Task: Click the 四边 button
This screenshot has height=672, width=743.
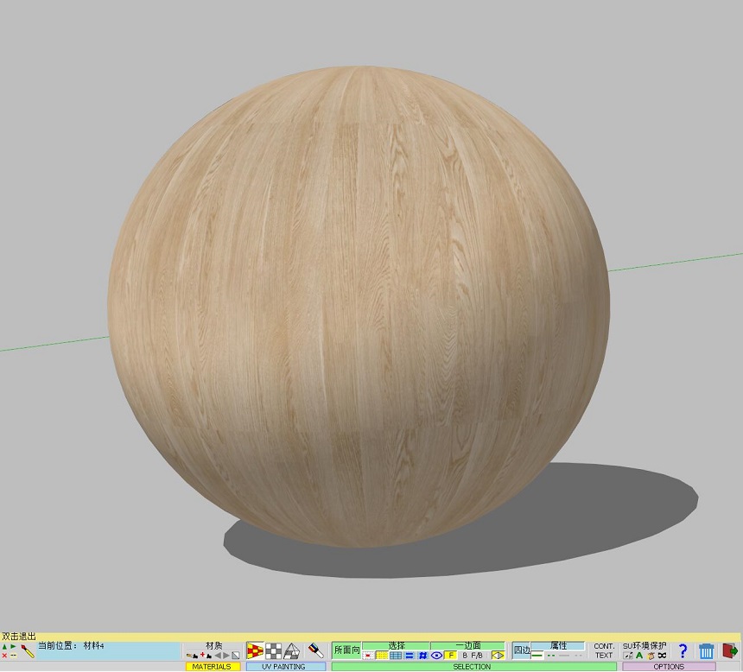Action: click(x=521, y=650)
